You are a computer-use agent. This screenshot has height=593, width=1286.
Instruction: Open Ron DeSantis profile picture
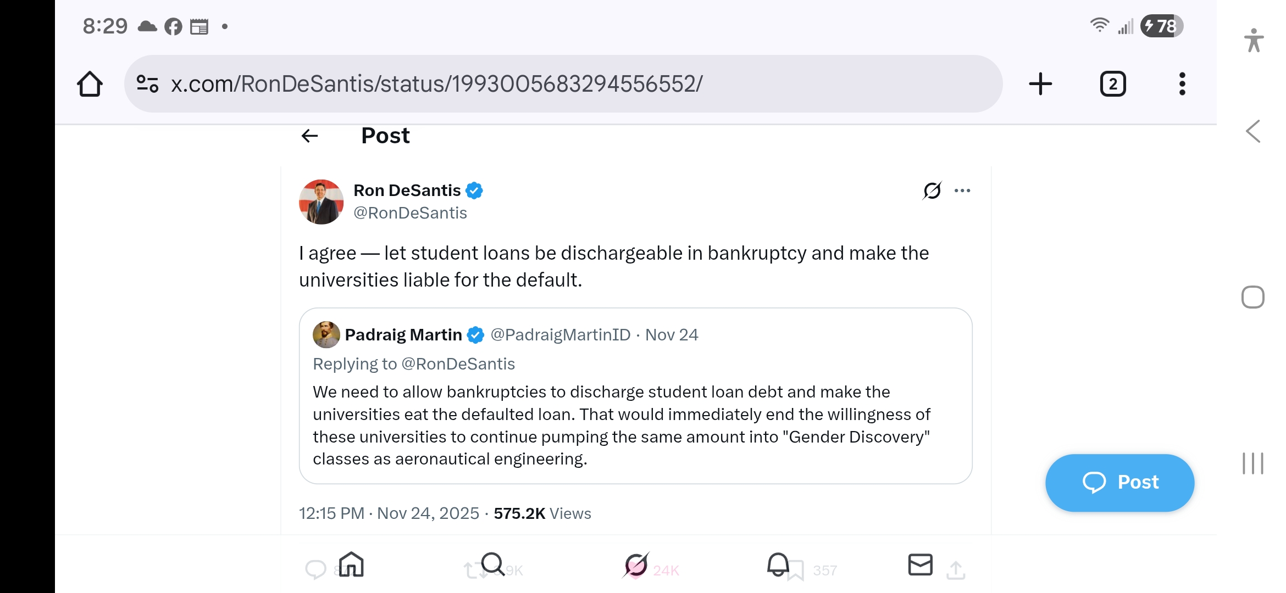pyautogui.click(x=321, y=202)
